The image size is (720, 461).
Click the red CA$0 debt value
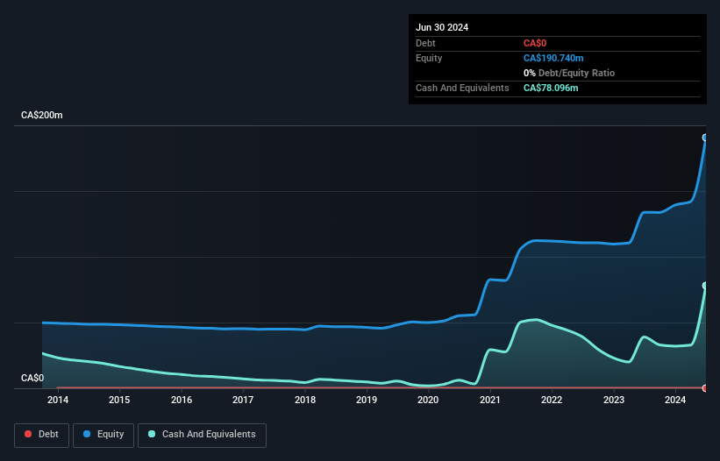[x=535, y=43]
